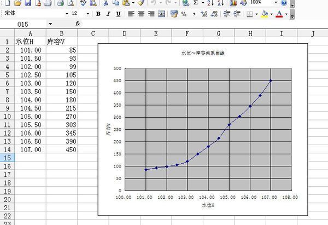Select cell with value 107.00
Viewport: 328px width, 225px height.
coord(30,149)
